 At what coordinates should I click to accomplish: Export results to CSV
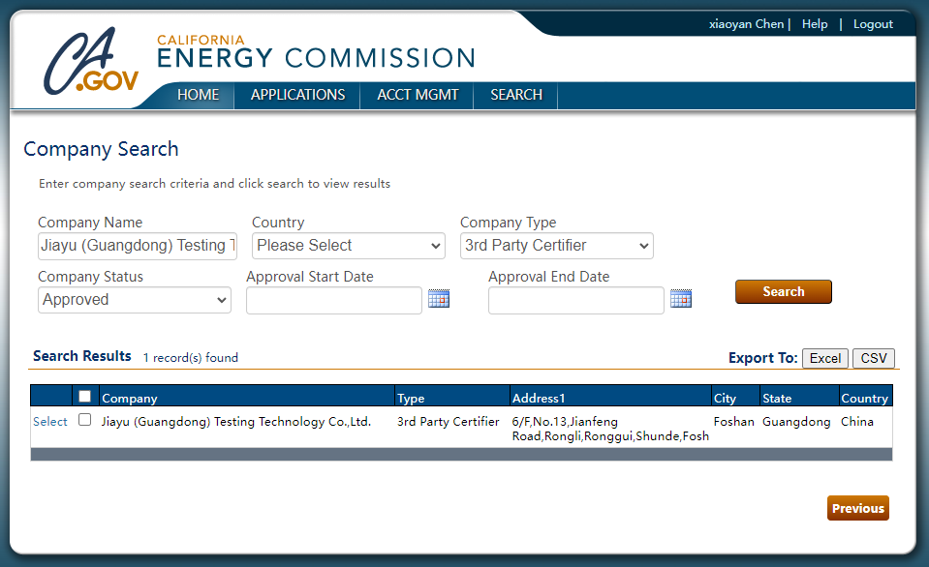873,358
